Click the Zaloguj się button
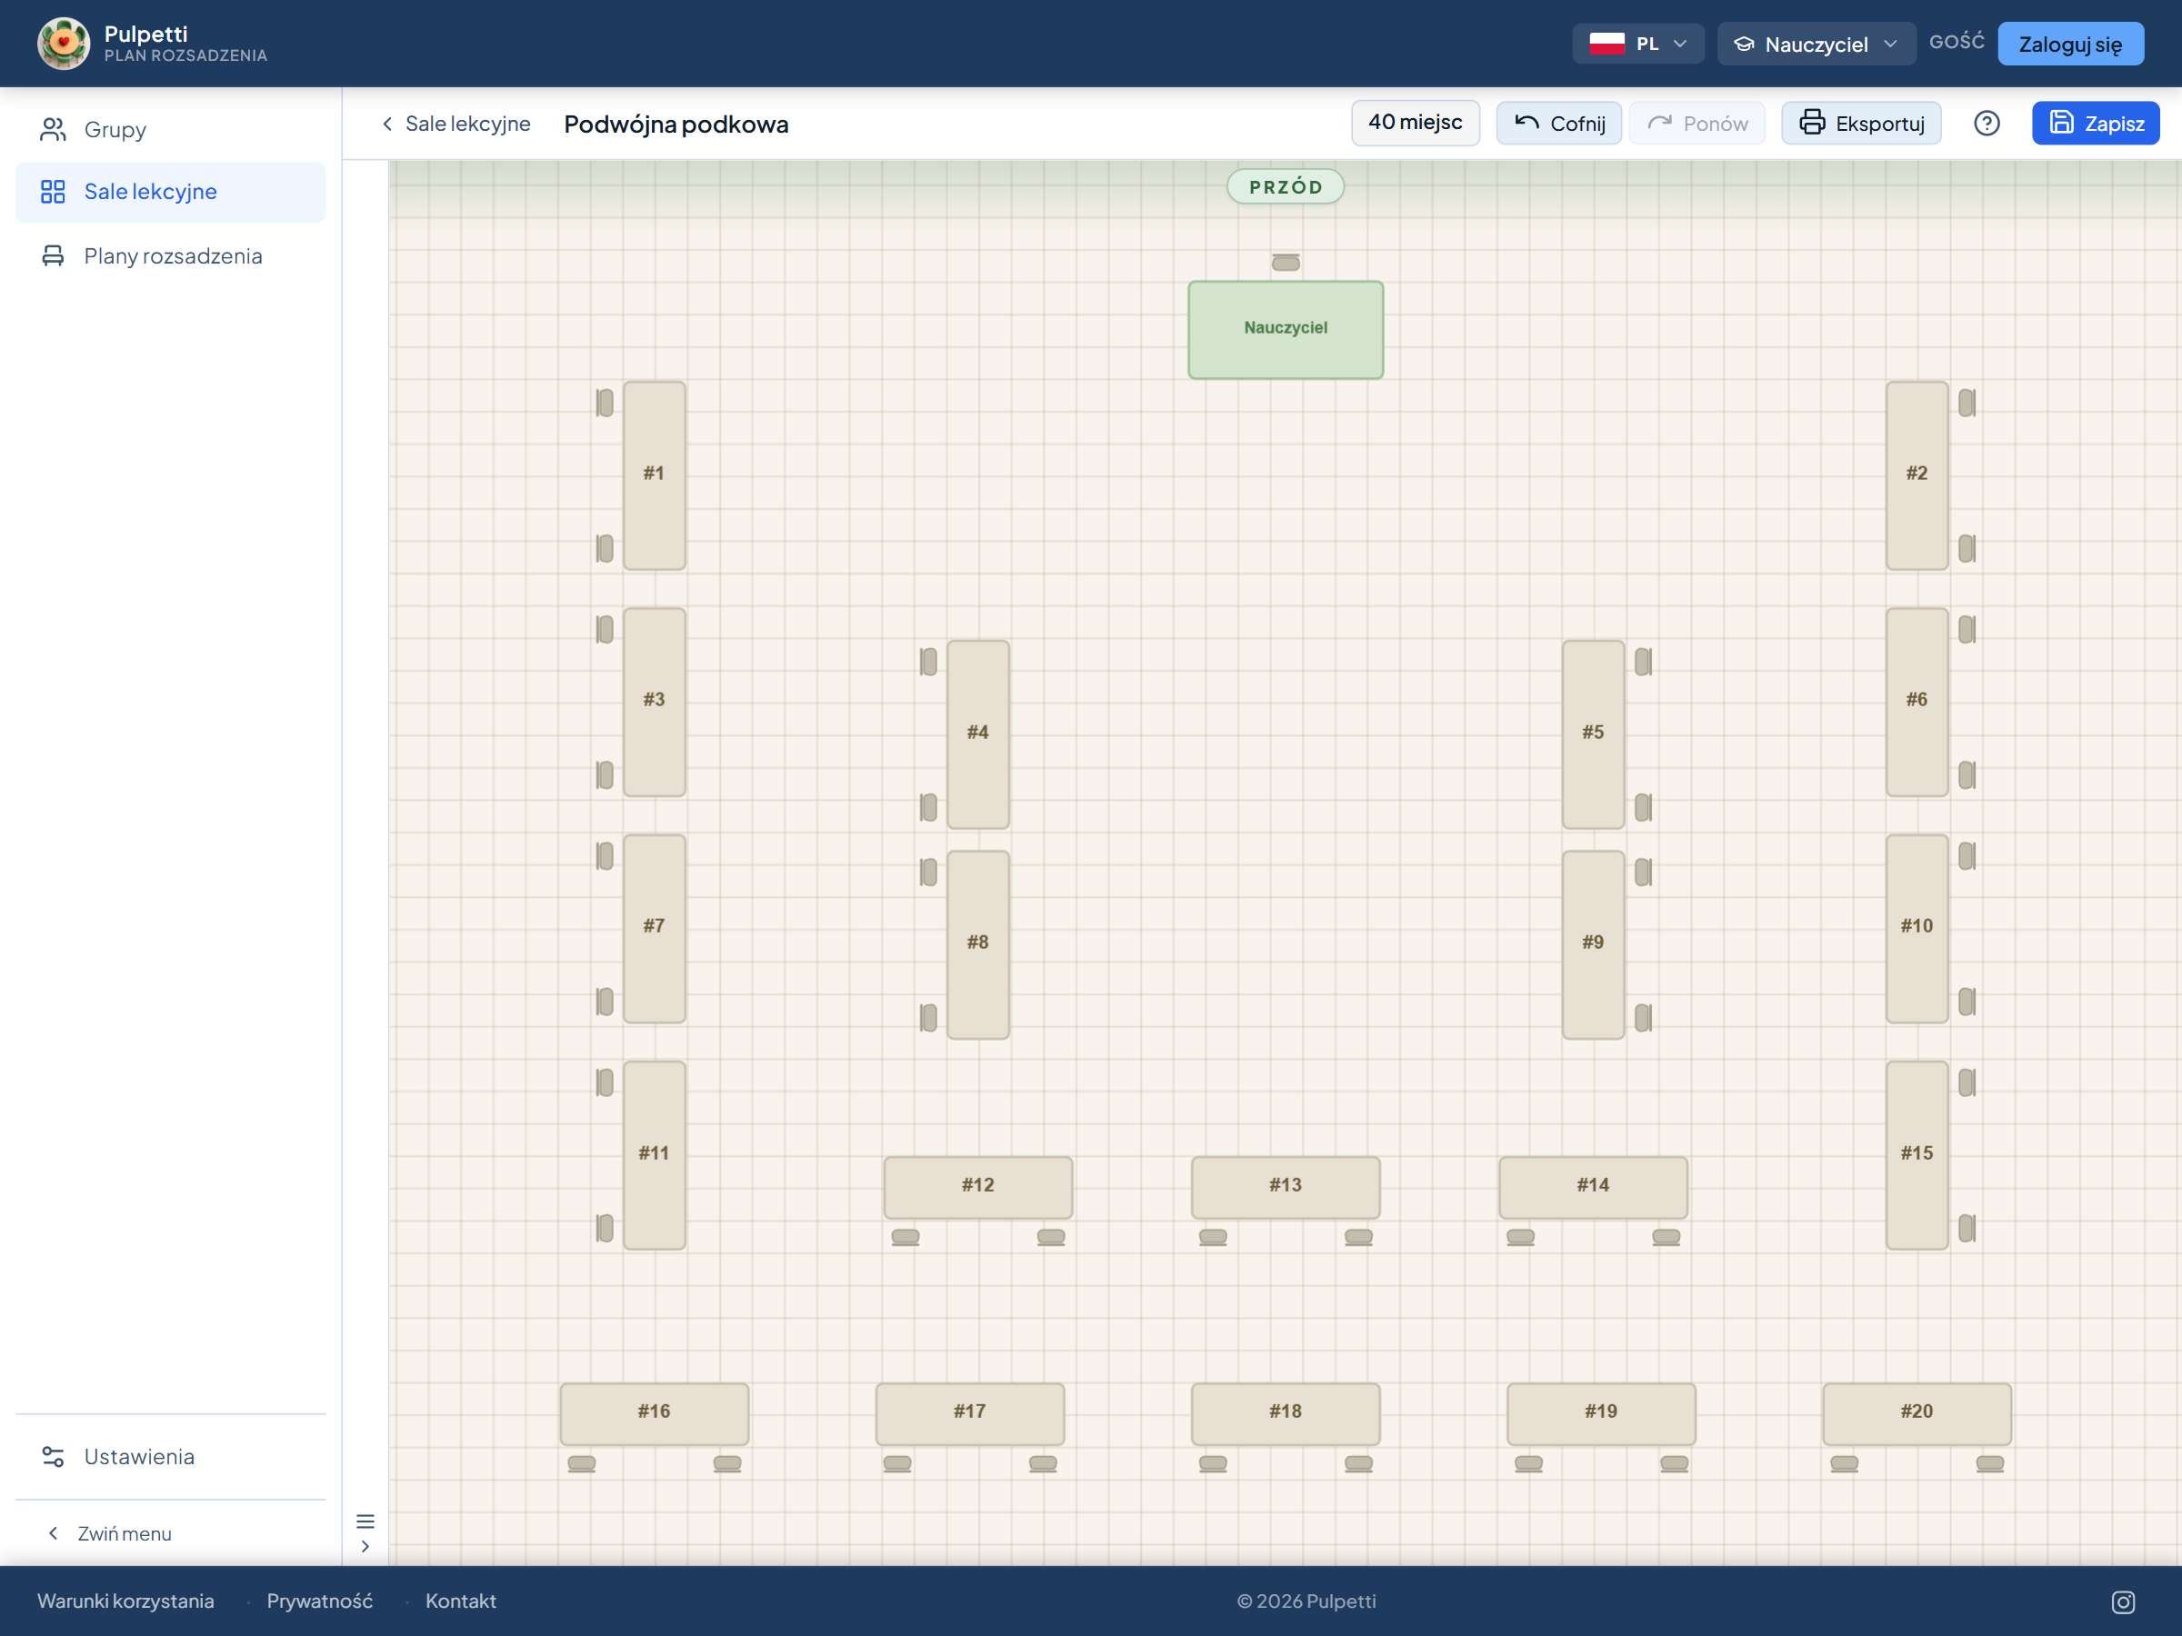 tap(2070, 44)
